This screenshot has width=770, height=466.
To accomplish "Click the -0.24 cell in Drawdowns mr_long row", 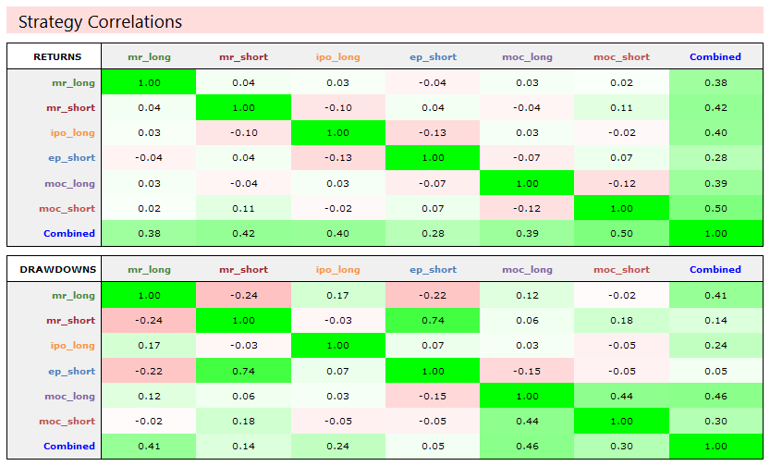I will pos(243,296).
